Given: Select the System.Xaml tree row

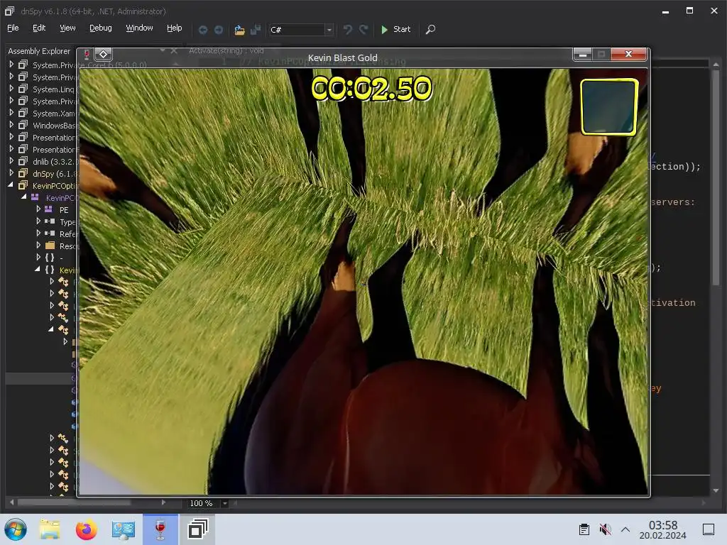Looking at the screenshot, I should 42,113.
